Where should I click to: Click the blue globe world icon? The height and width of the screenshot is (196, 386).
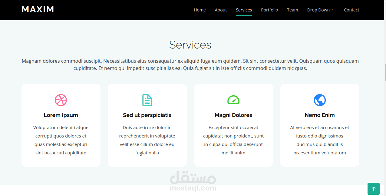[x=320, y=100]
